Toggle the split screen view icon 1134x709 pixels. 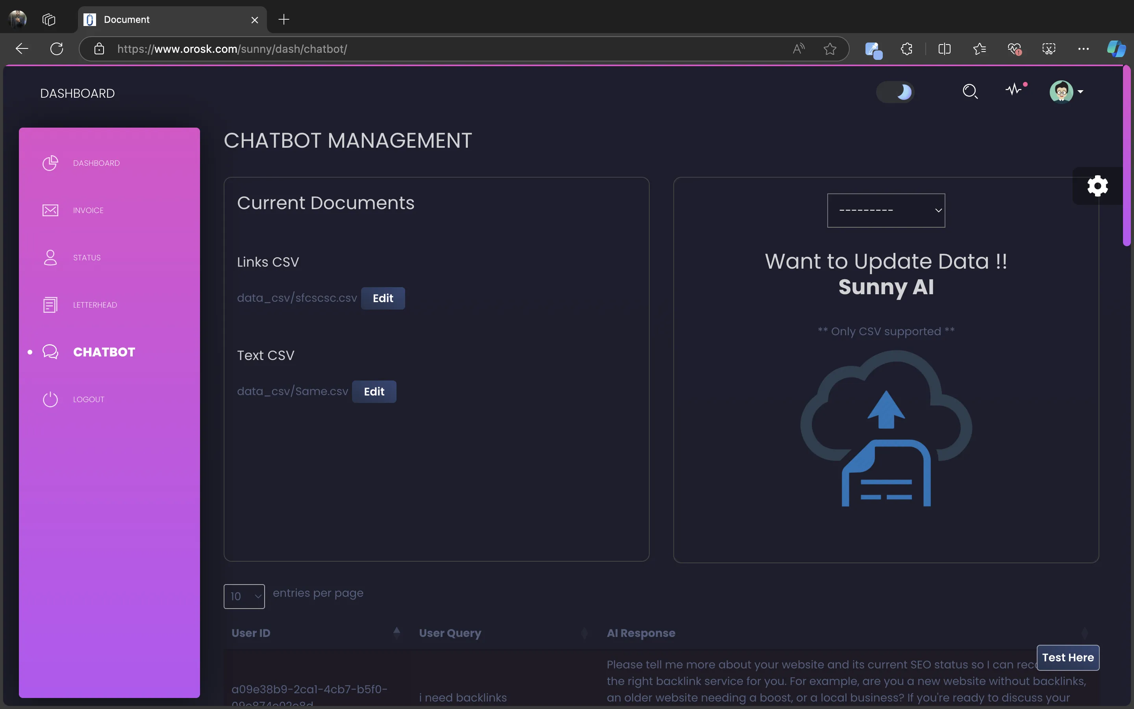(945, 49)
